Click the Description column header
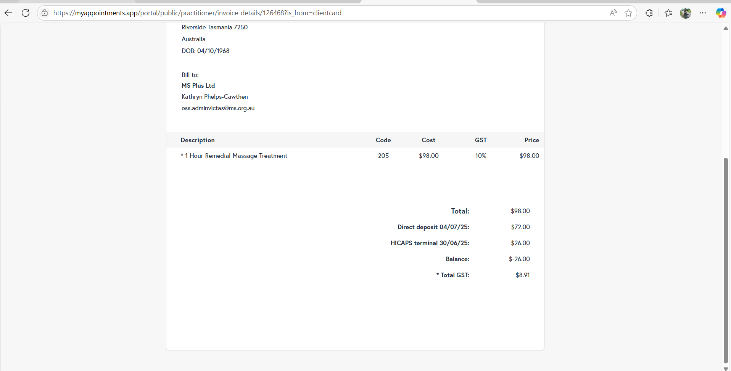Image resolution: width=731 pixels, height=371 pixels. (x=198, y=140)
